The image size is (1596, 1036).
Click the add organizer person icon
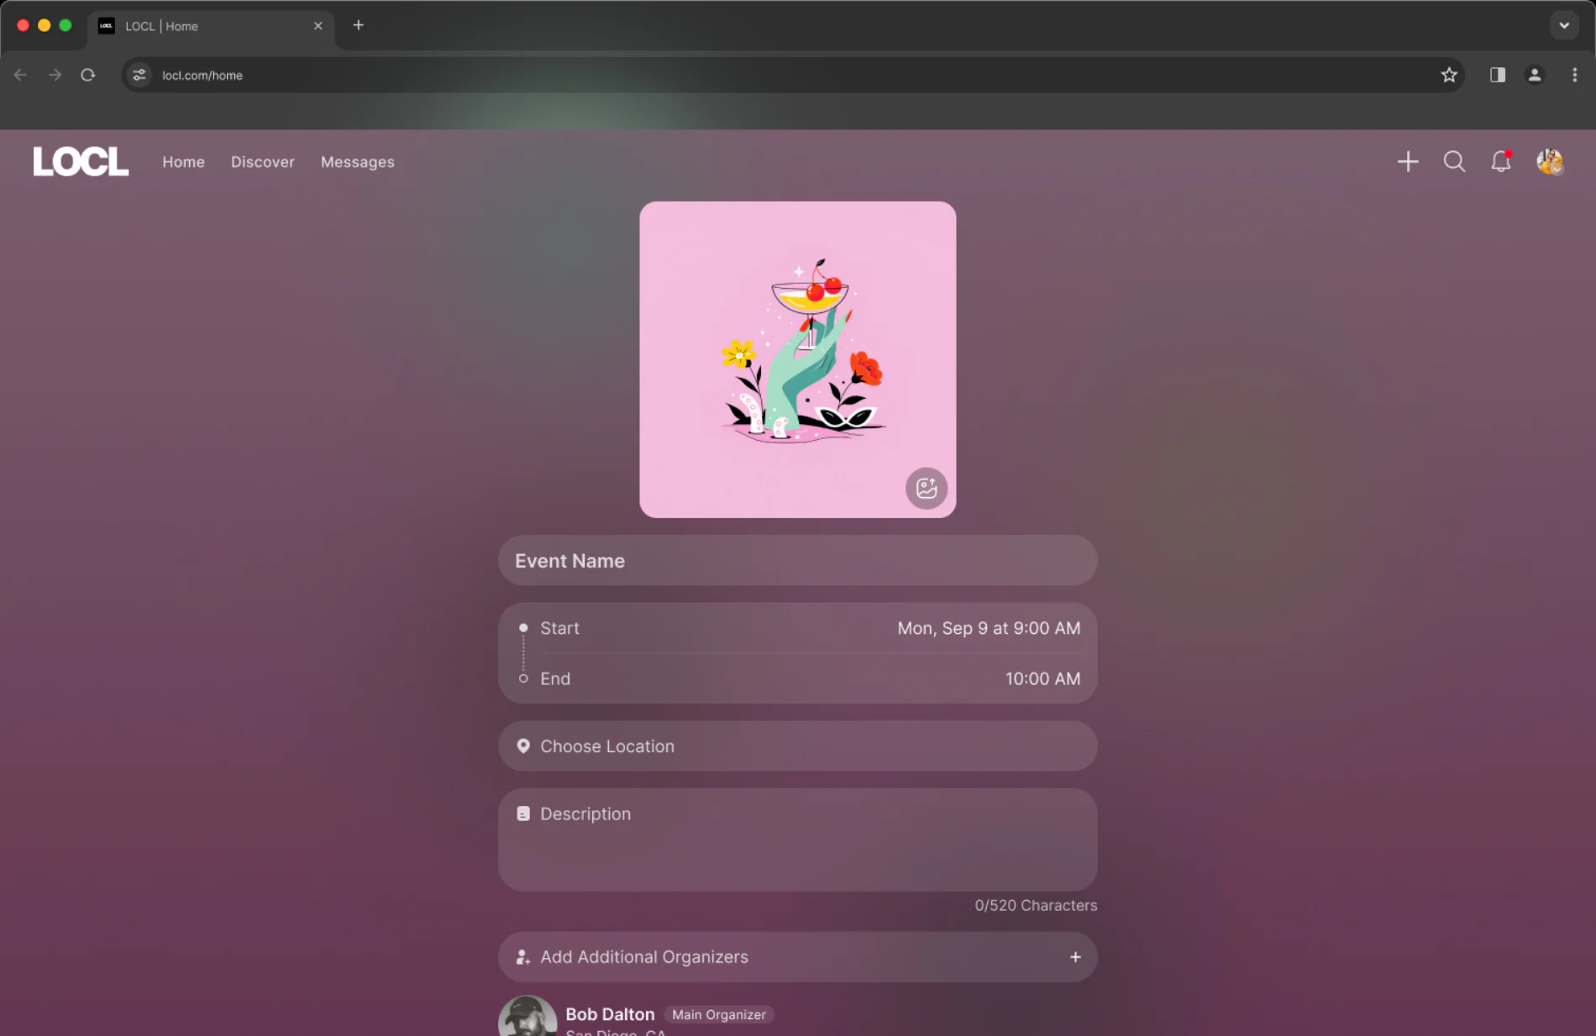click(522, 957)
